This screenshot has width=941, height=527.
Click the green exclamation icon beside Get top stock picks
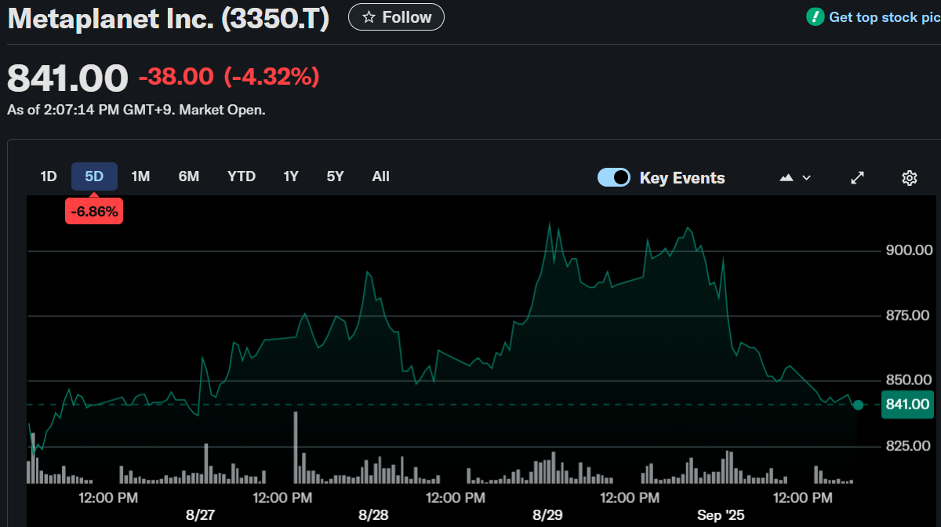[816, 16]
